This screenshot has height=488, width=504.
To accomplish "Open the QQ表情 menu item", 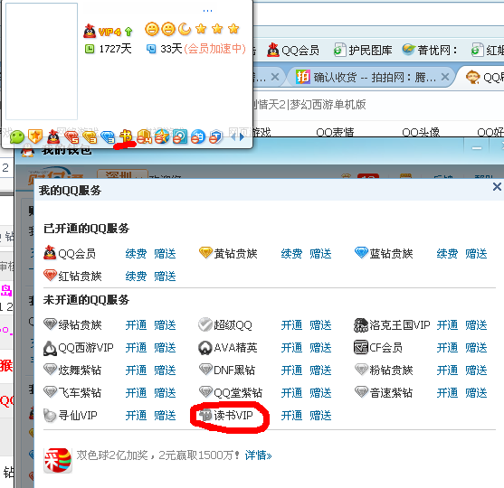I will (335, 132).
